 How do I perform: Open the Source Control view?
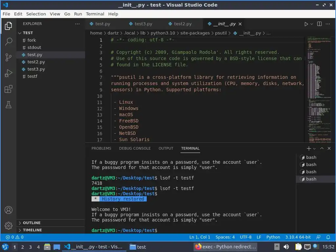click(x=8, y=57)
